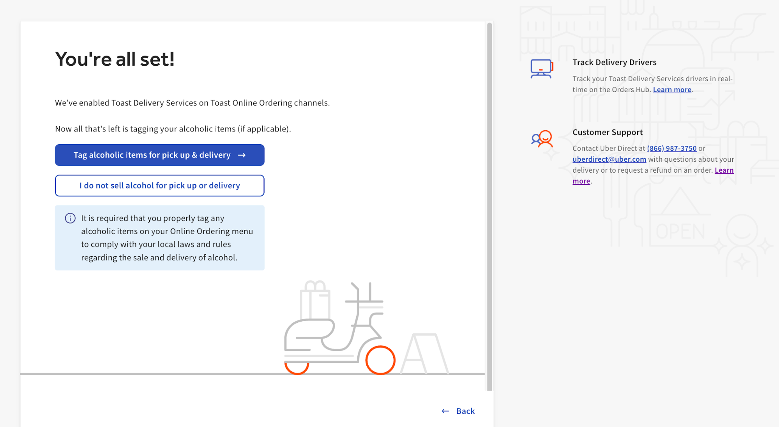Click the arrow inside the Tag alcoholic items button
779x427 pixels.
coord(242,155)
